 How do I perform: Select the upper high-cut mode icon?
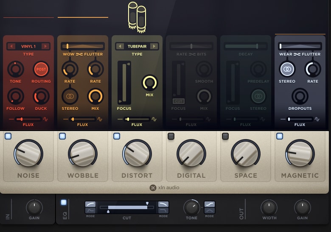coord(163,204)
